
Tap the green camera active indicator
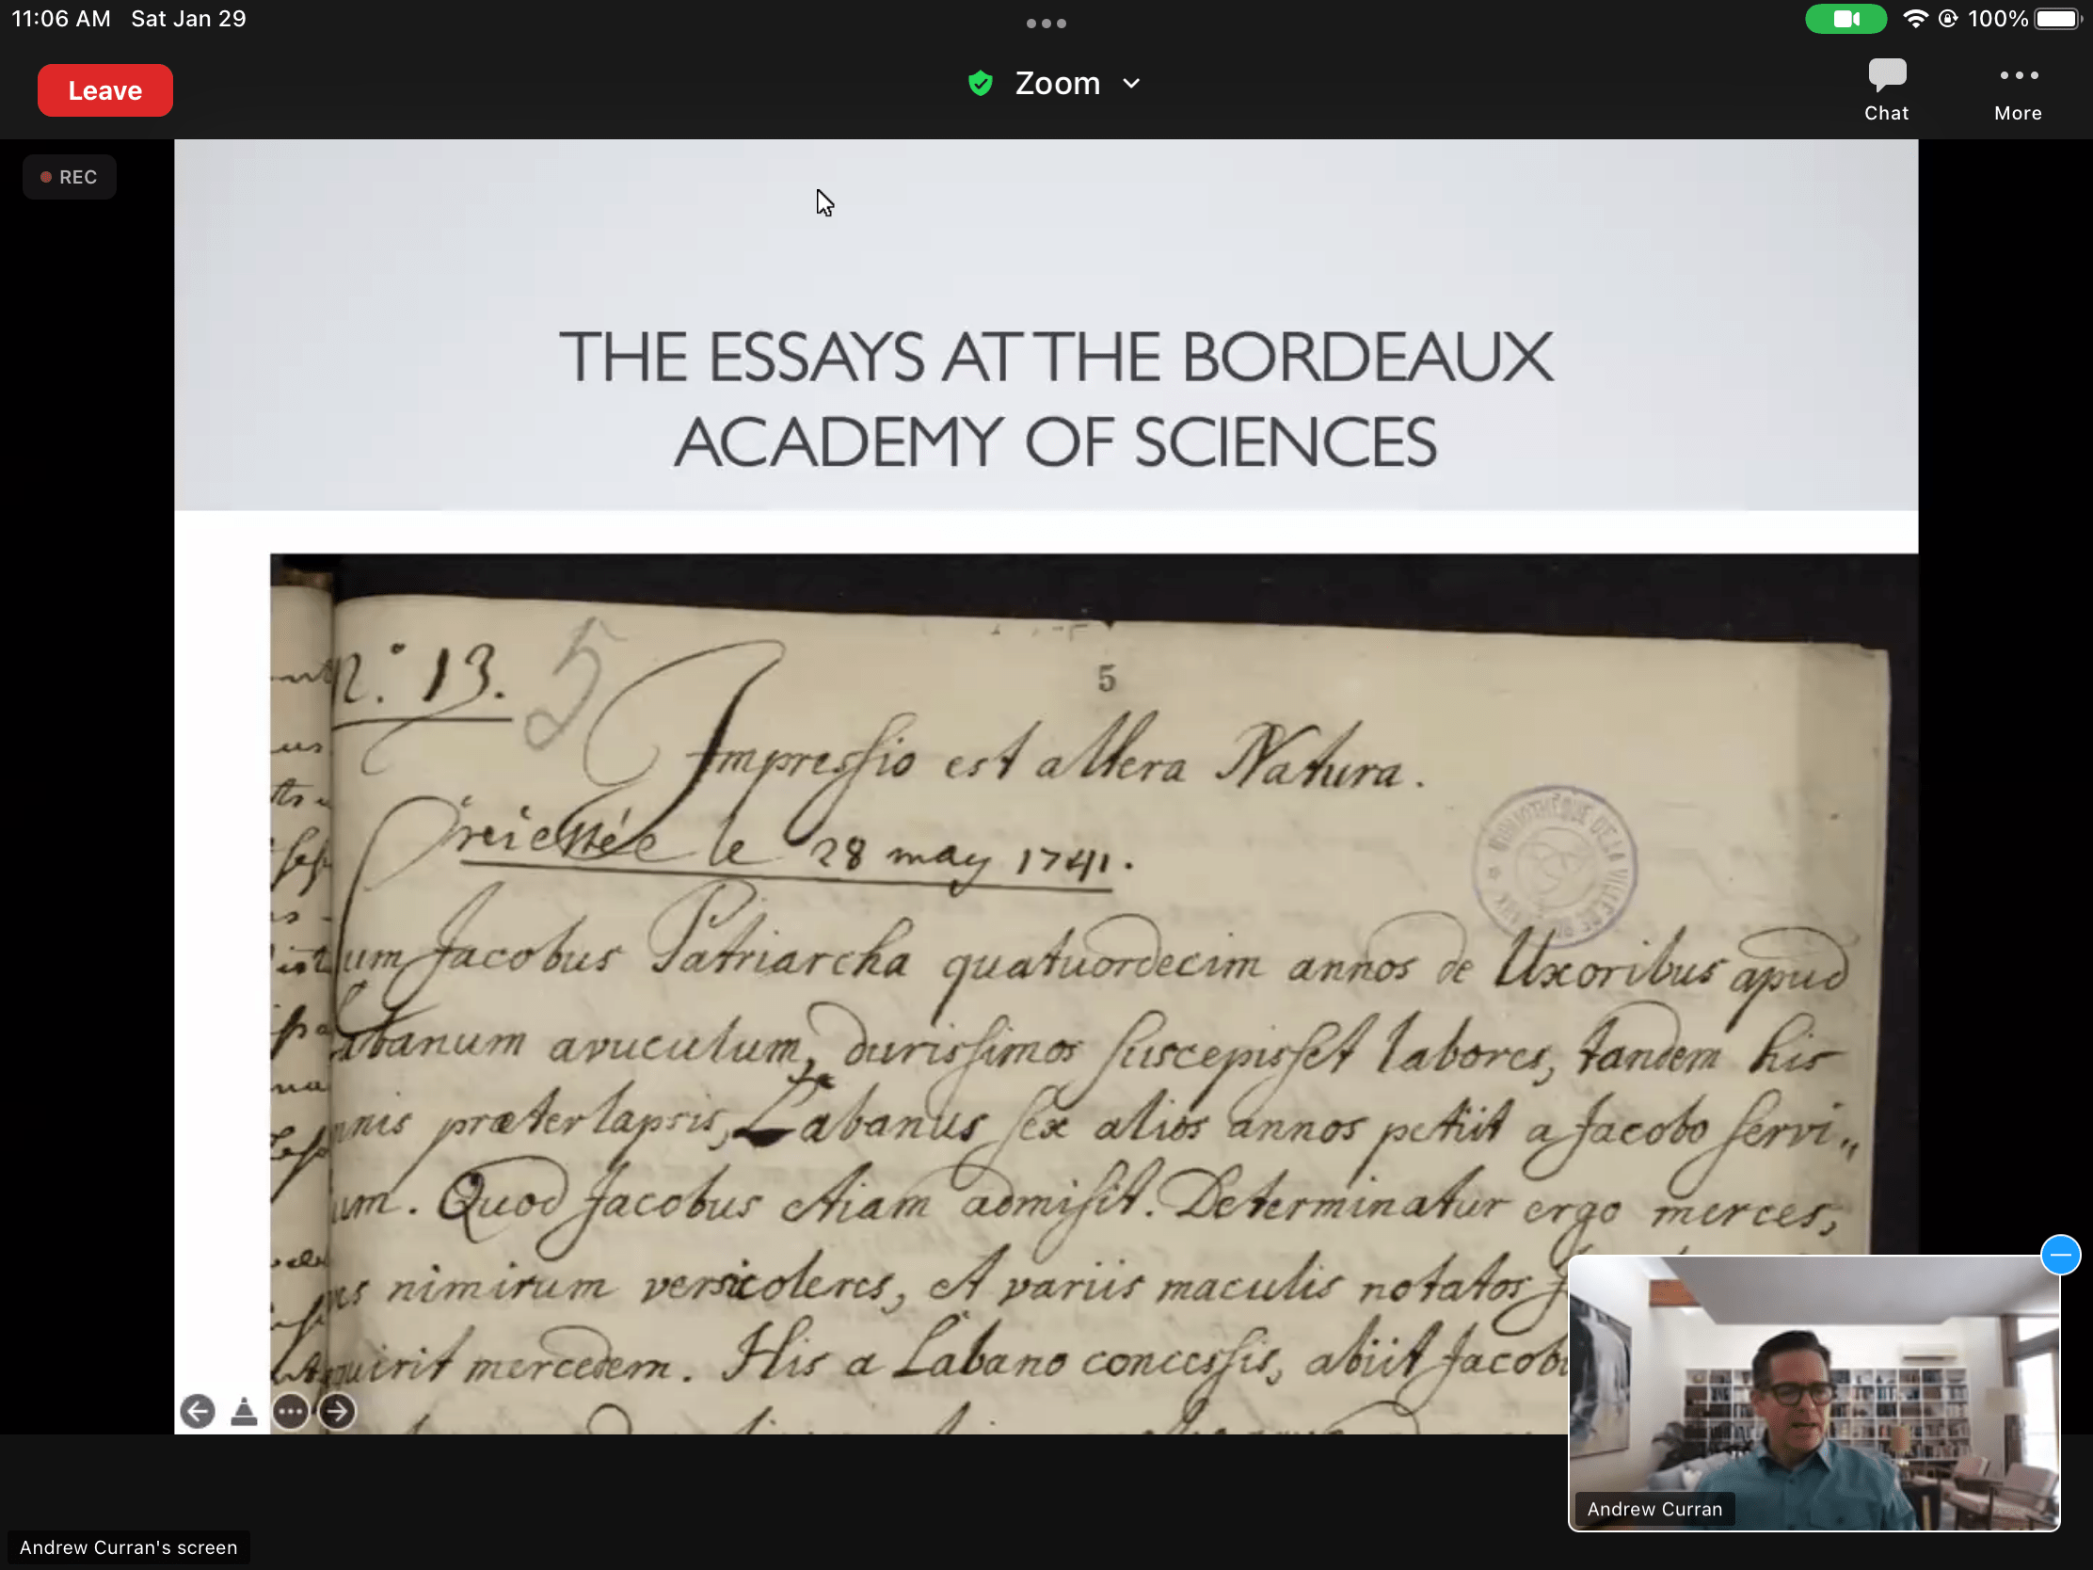[1845, 19]
